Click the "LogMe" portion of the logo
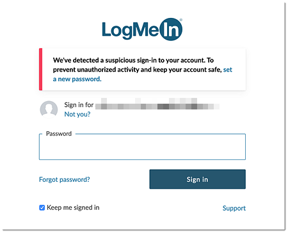This screenshot has width=288, height=233. coord(131,30)
